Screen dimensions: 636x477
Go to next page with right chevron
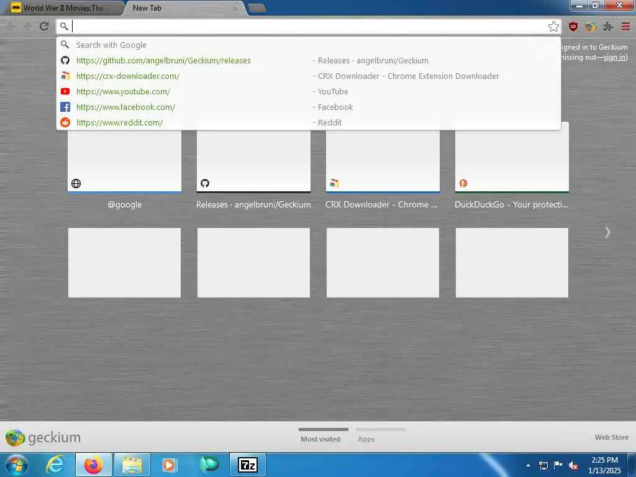[x=607, y=232]
